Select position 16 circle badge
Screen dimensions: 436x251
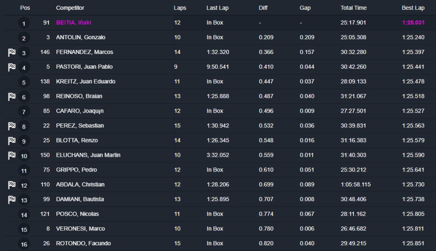click(x=24, y=244)
